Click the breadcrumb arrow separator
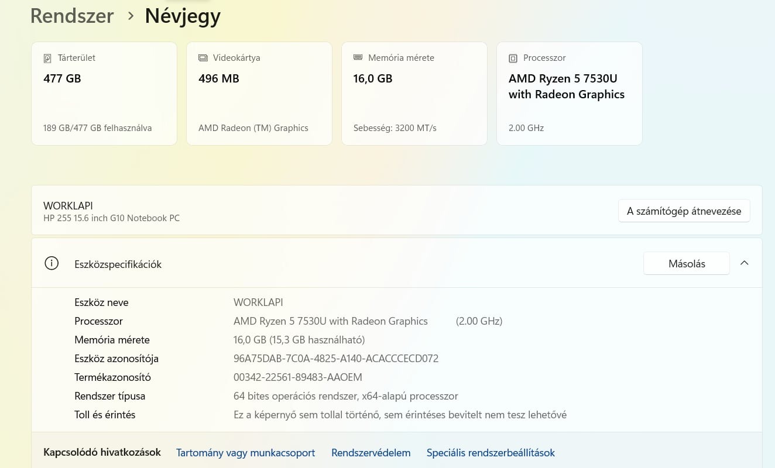 (131, 16)
